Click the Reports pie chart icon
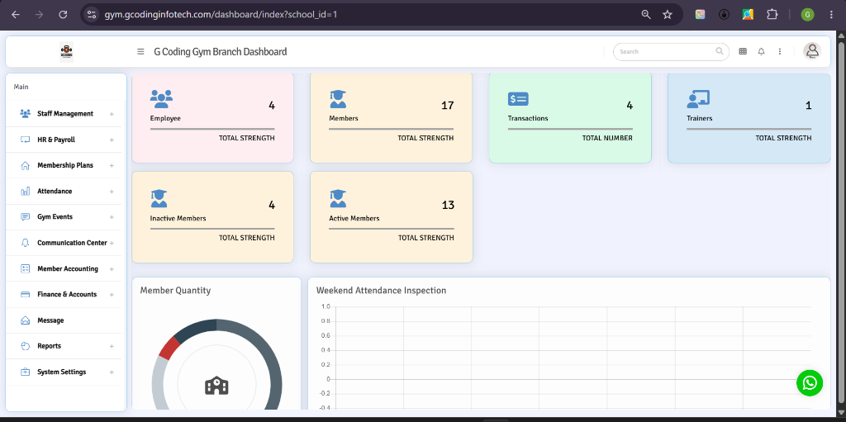The width and height of the screenshot is (846, 422). 26,346
